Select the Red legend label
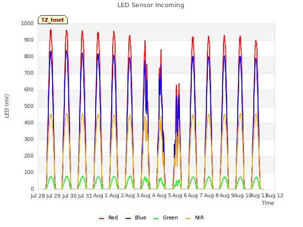 [x=113, y=218]
